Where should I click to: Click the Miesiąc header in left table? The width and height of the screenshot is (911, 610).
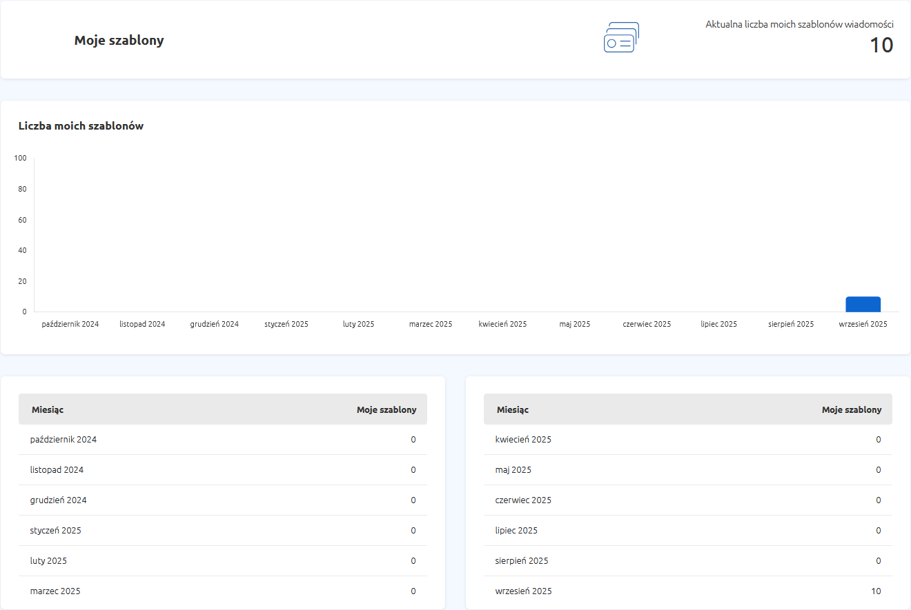click(x=48, y=409)
